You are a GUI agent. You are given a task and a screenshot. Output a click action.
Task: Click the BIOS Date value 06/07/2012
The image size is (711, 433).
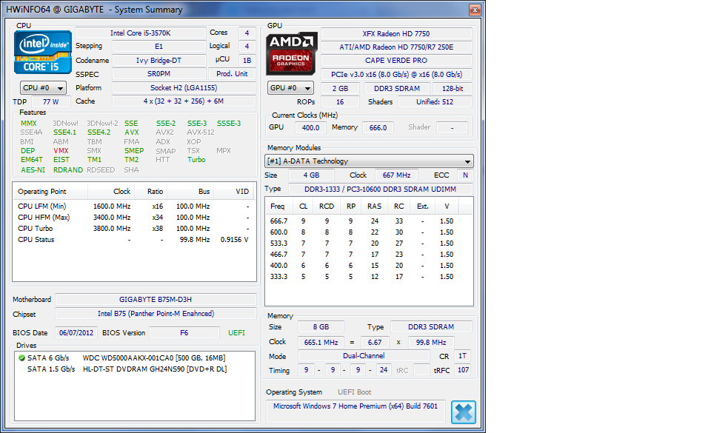[x=76, y=333]
